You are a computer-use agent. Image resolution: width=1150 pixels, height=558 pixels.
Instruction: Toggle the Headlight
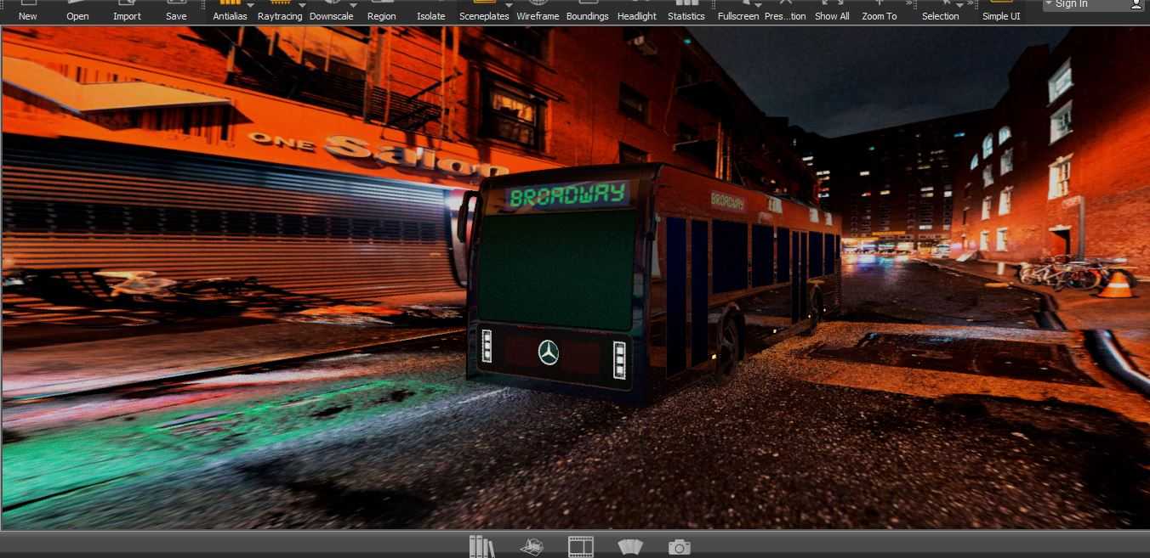coord(637,11)
